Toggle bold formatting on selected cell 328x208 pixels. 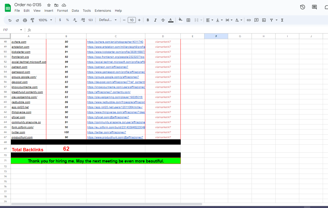148,20
